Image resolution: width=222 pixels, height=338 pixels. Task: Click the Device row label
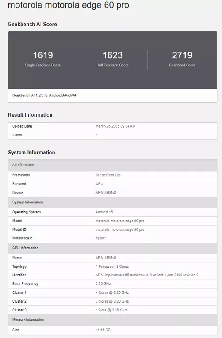pos(18,193)
